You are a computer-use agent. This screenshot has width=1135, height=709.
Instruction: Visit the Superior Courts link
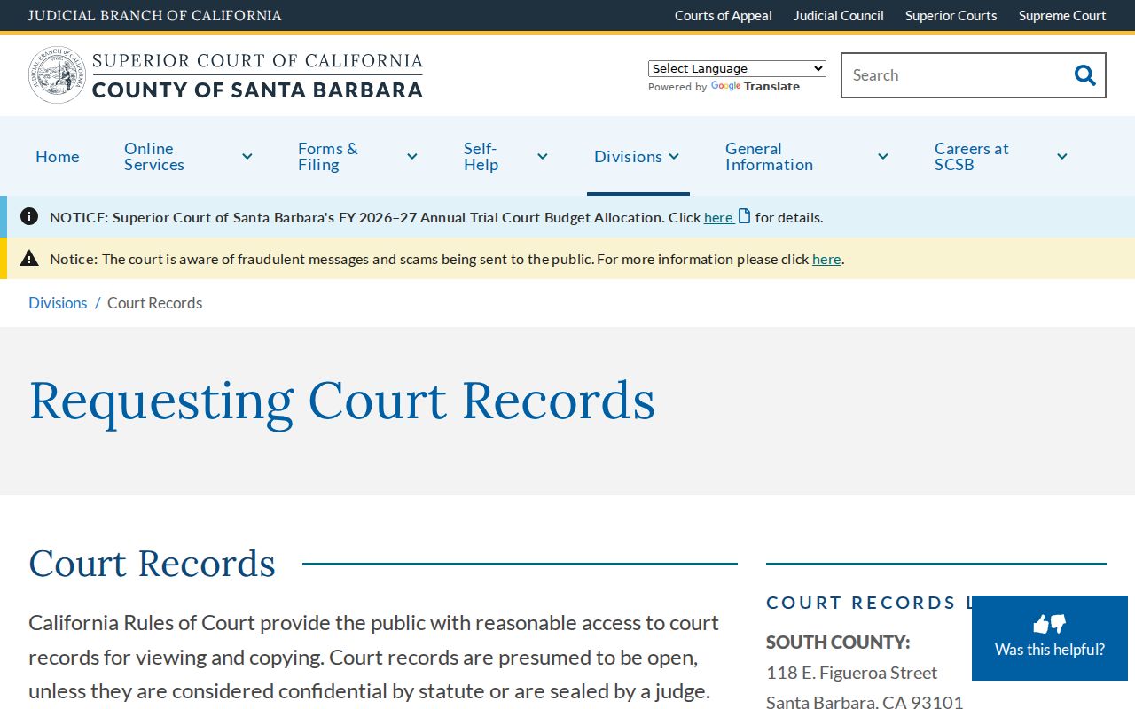951,16
